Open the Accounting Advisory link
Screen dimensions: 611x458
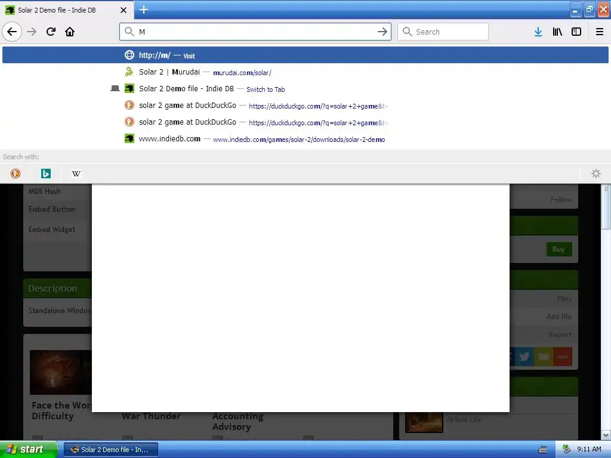point(237,422)
